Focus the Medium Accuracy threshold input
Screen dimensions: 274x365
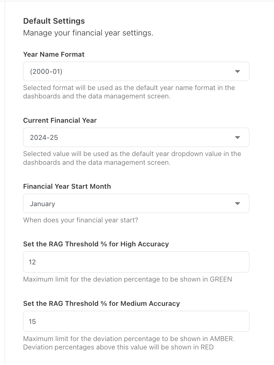point(136,321)
